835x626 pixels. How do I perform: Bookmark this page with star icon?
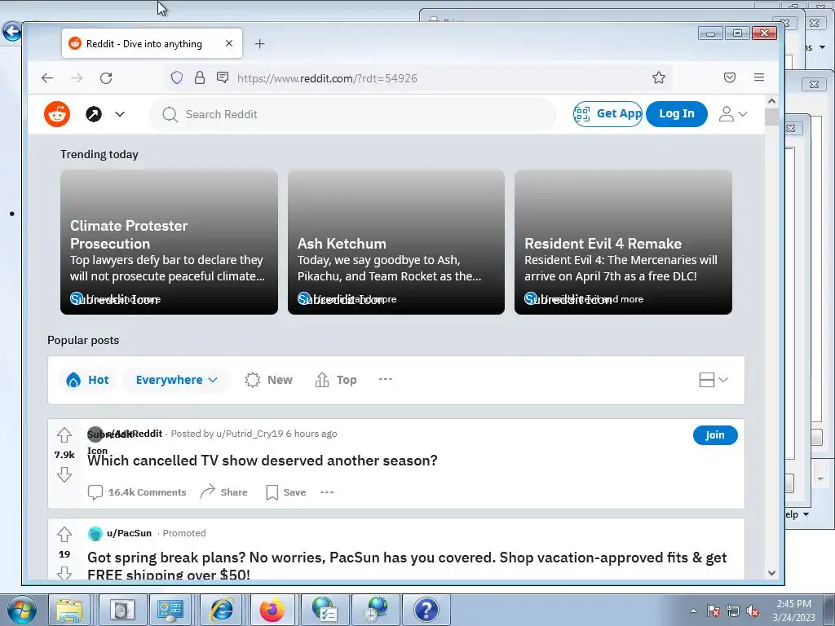(x=659, y=77)
